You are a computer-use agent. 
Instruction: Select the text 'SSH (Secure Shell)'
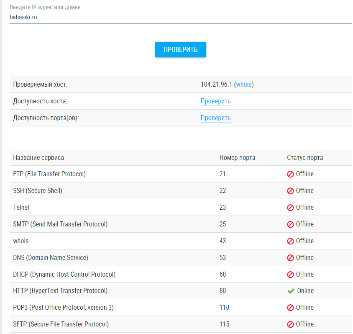(x=38, y=190)
